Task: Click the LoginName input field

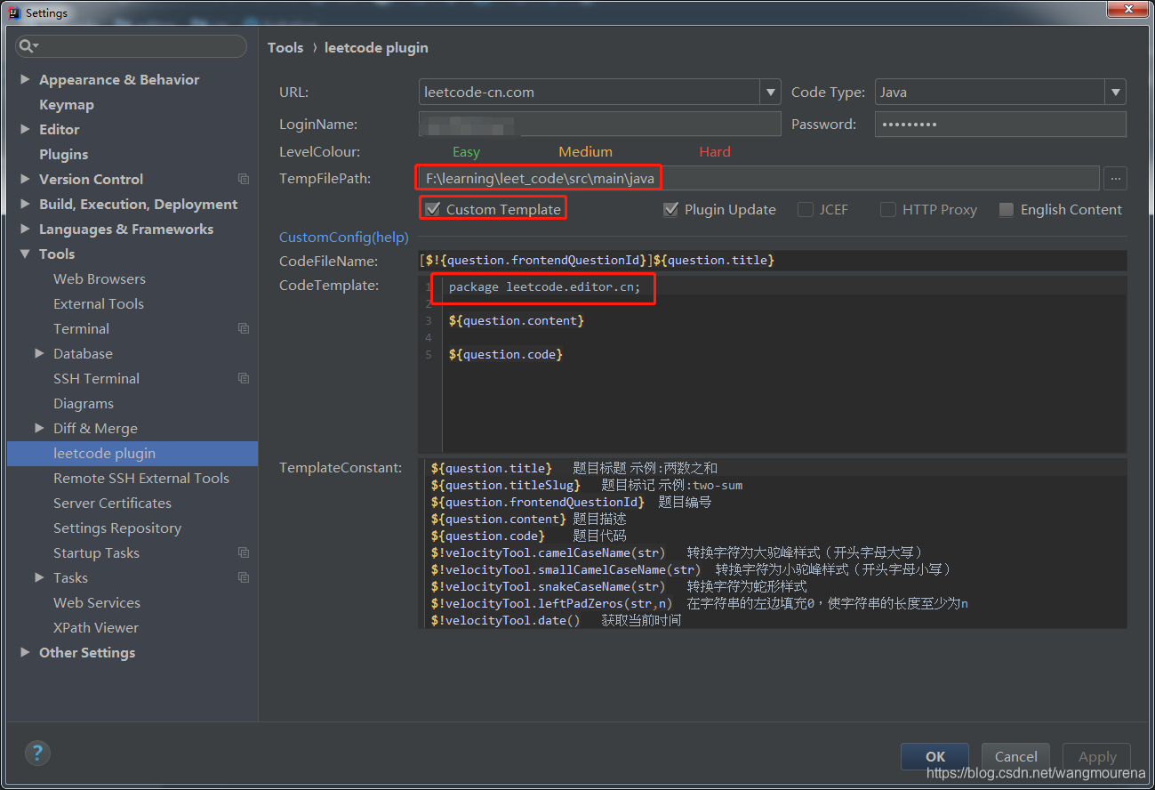Action: click(599, 124)
